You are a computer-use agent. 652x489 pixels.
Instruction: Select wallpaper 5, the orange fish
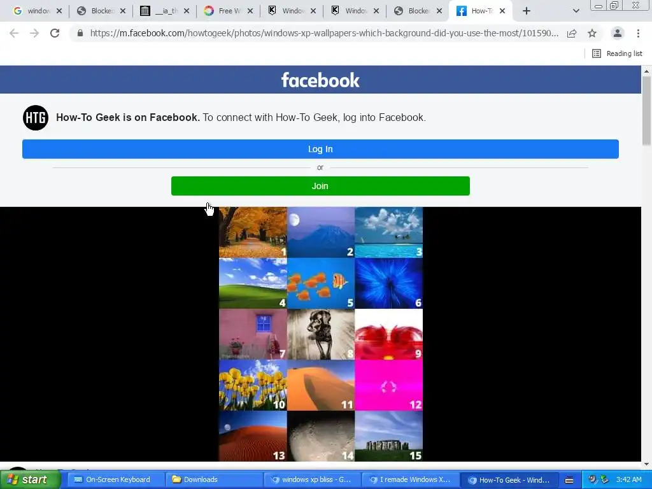tap(321, 283)
